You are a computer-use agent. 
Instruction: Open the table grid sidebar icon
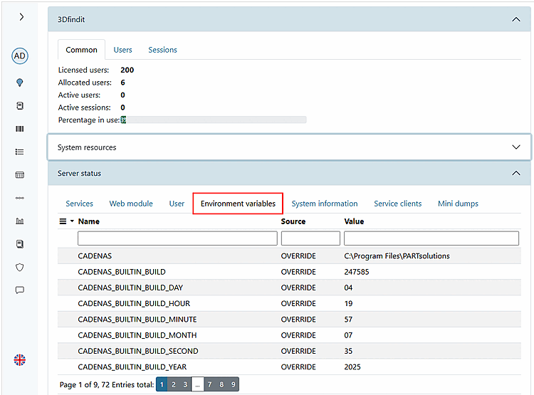(20, 175)
